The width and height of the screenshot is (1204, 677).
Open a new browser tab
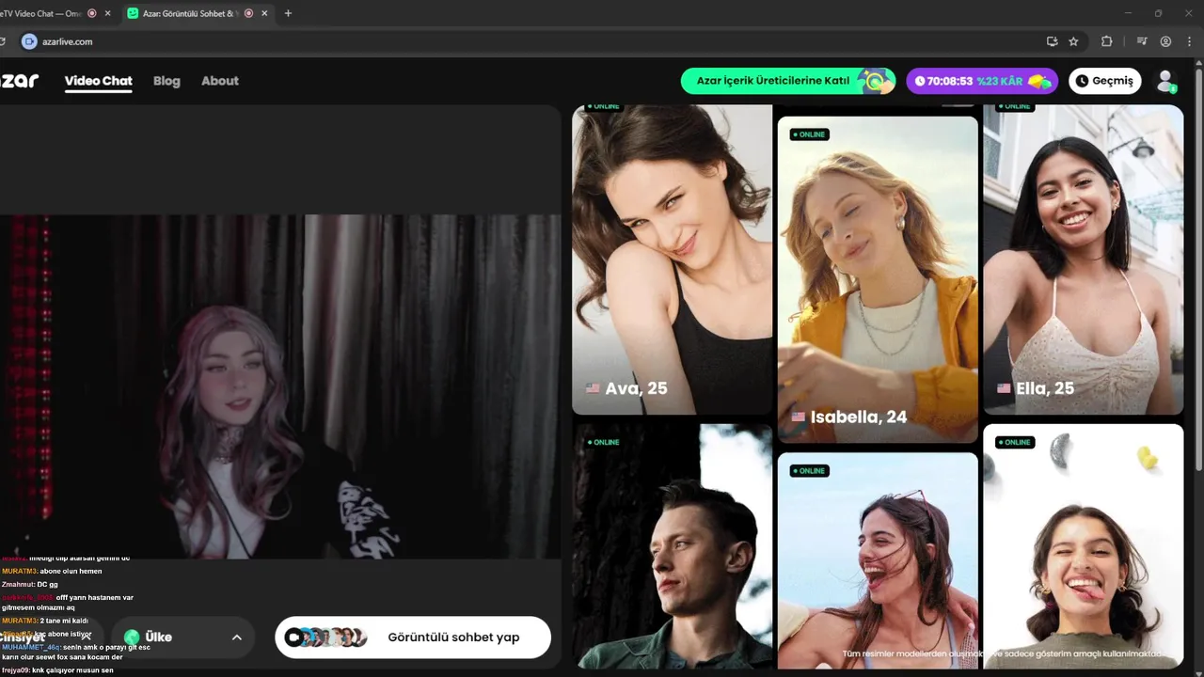[x=288, y=14]
